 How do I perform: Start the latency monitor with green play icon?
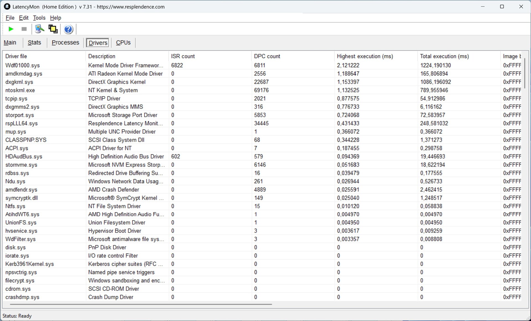pos(11,29)
